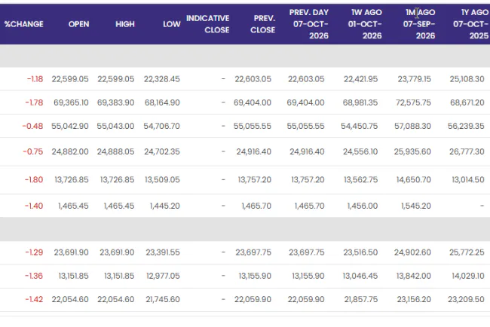This screenshot has height=327, width=490.
Task: Click 1M ago value 72,575.75
Action: click(x=413, y=102)
